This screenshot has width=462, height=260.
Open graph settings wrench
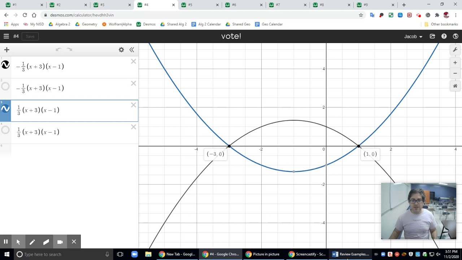(x=455, y=50)
